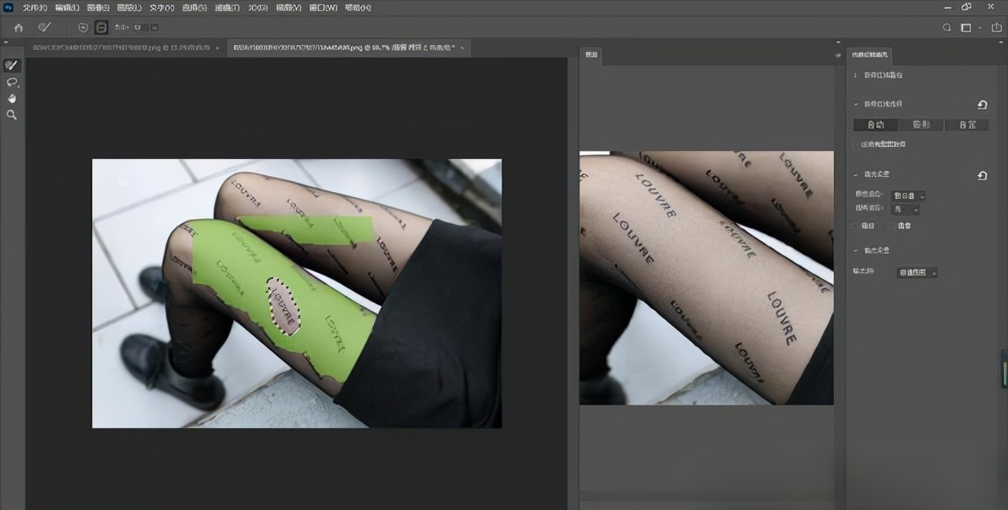Select the Lasso tool
This screenshot has height=510, width=1008.
pos(12,82)
